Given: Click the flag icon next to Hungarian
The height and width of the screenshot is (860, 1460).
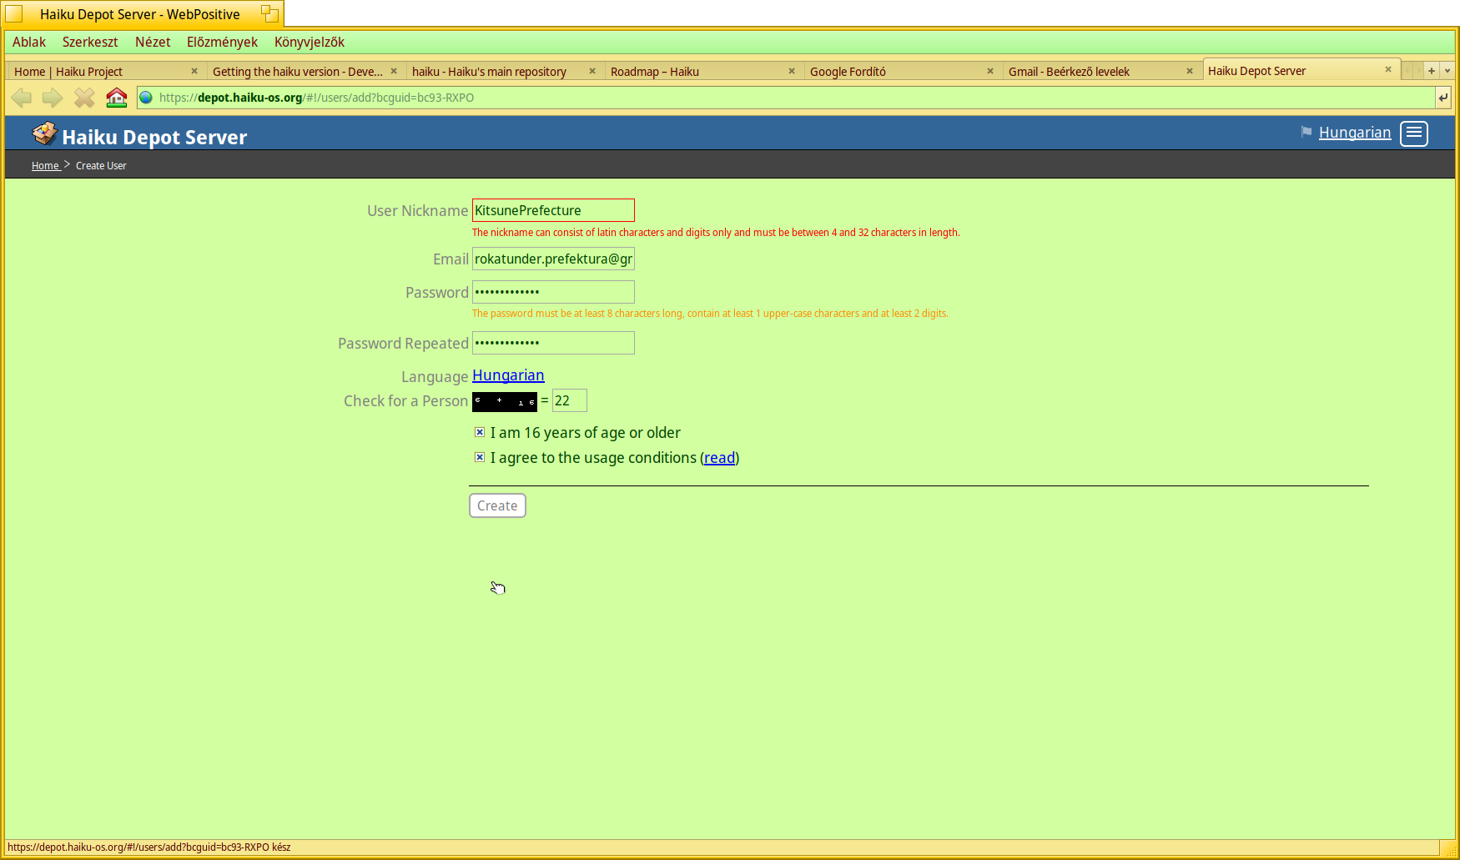Looking at the screenshot, I should coord(1306,132).
